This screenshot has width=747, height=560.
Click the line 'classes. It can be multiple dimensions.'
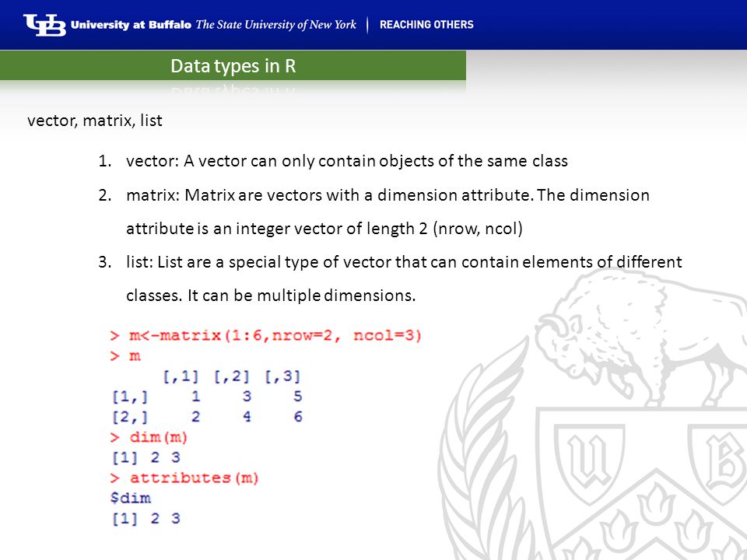click(x=271, y=296)
